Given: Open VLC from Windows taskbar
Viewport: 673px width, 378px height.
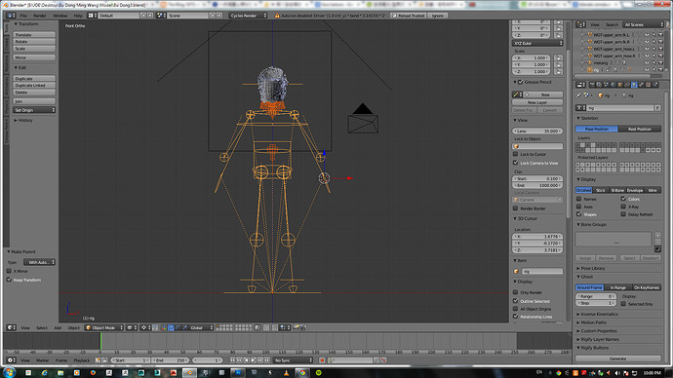Looking at the screenshot, I should [x=286, y=373].
